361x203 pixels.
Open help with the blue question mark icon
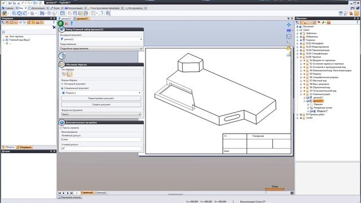[x=72, y=24]
